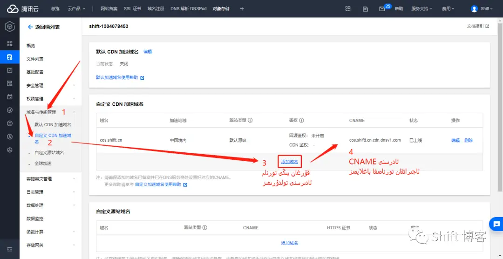Click info icon next to first 源站类型 header

point(250,120)
